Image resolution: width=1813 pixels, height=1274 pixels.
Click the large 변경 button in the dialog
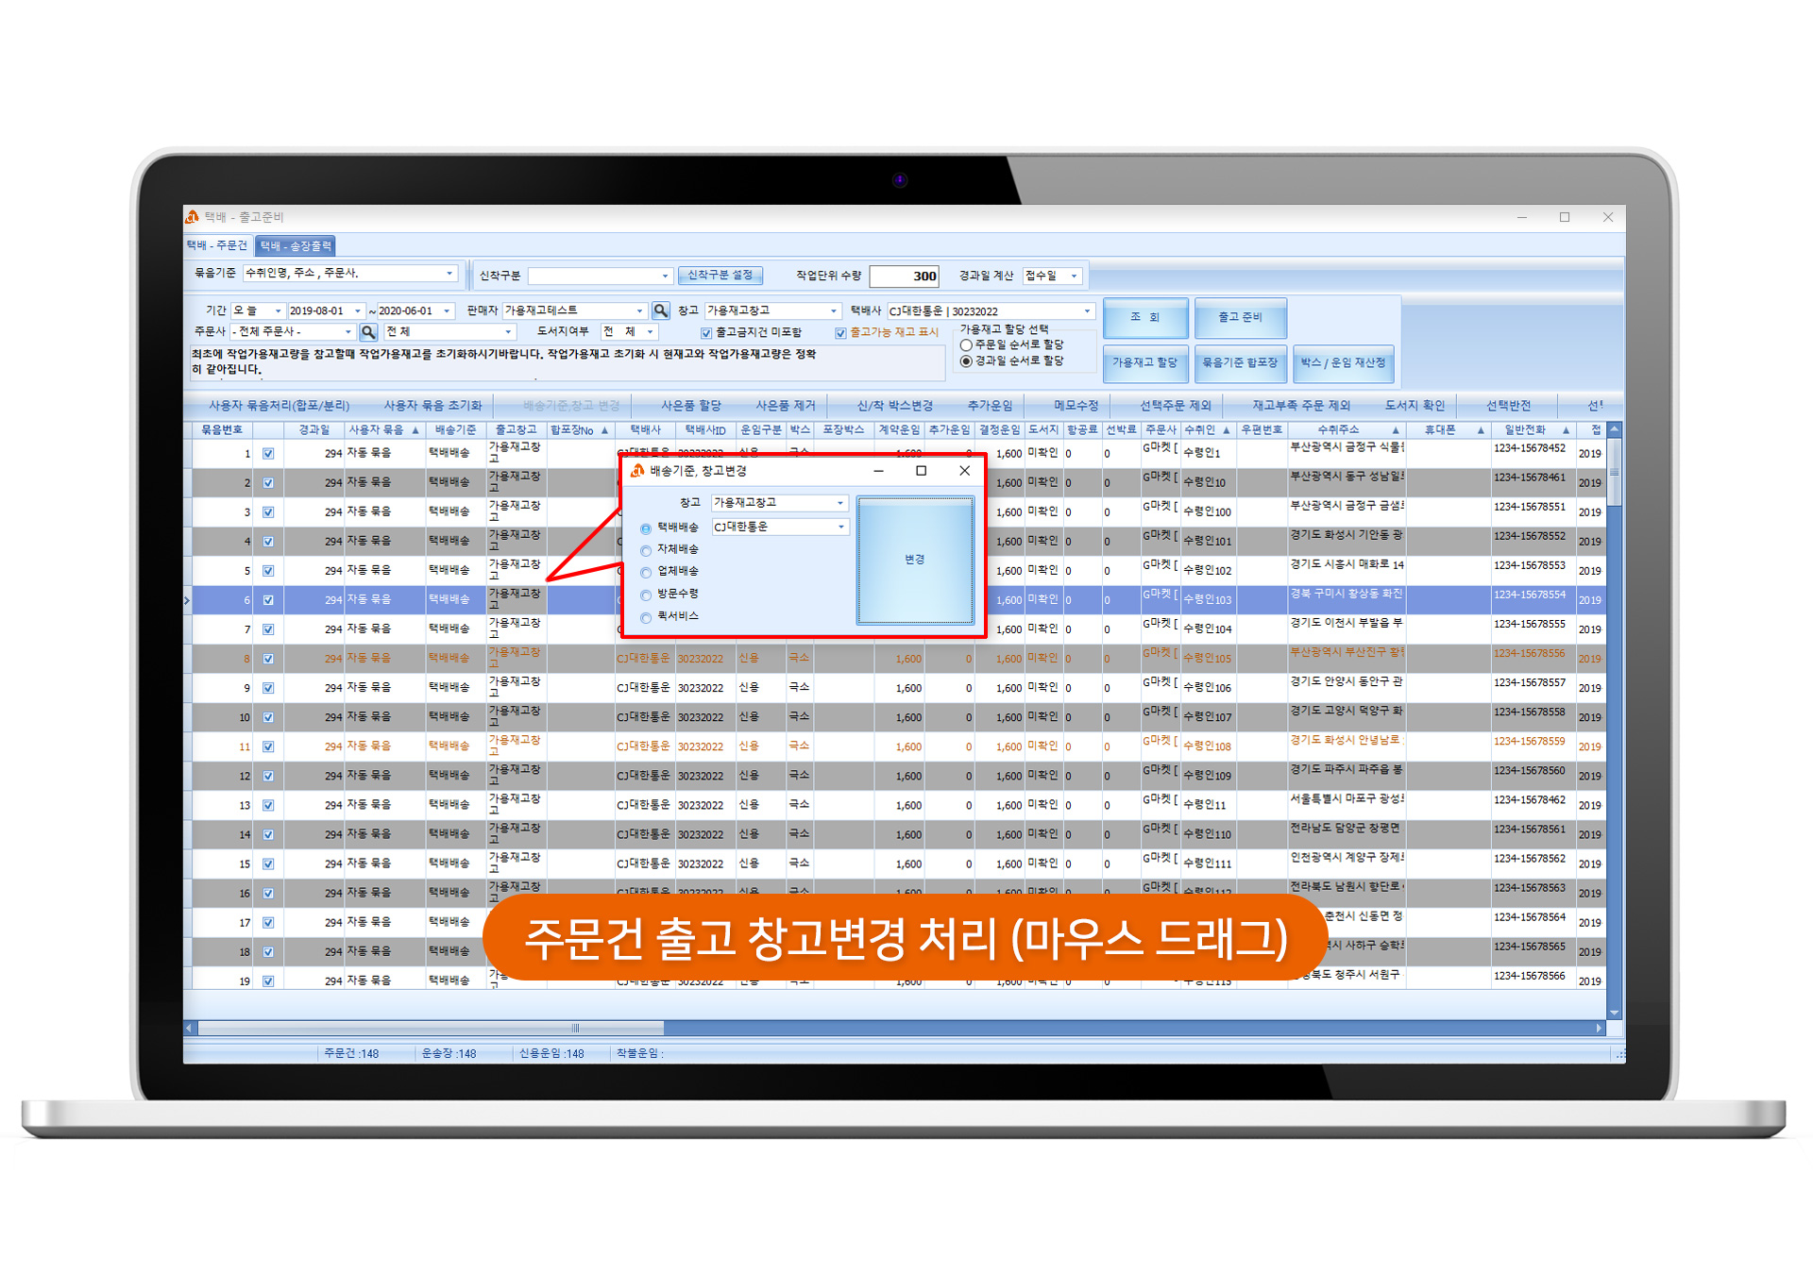(x=914, y=561)
